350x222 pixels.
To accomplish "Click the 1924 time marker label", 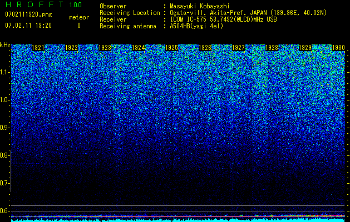I will pyautogui.click(x=138, y=48).
